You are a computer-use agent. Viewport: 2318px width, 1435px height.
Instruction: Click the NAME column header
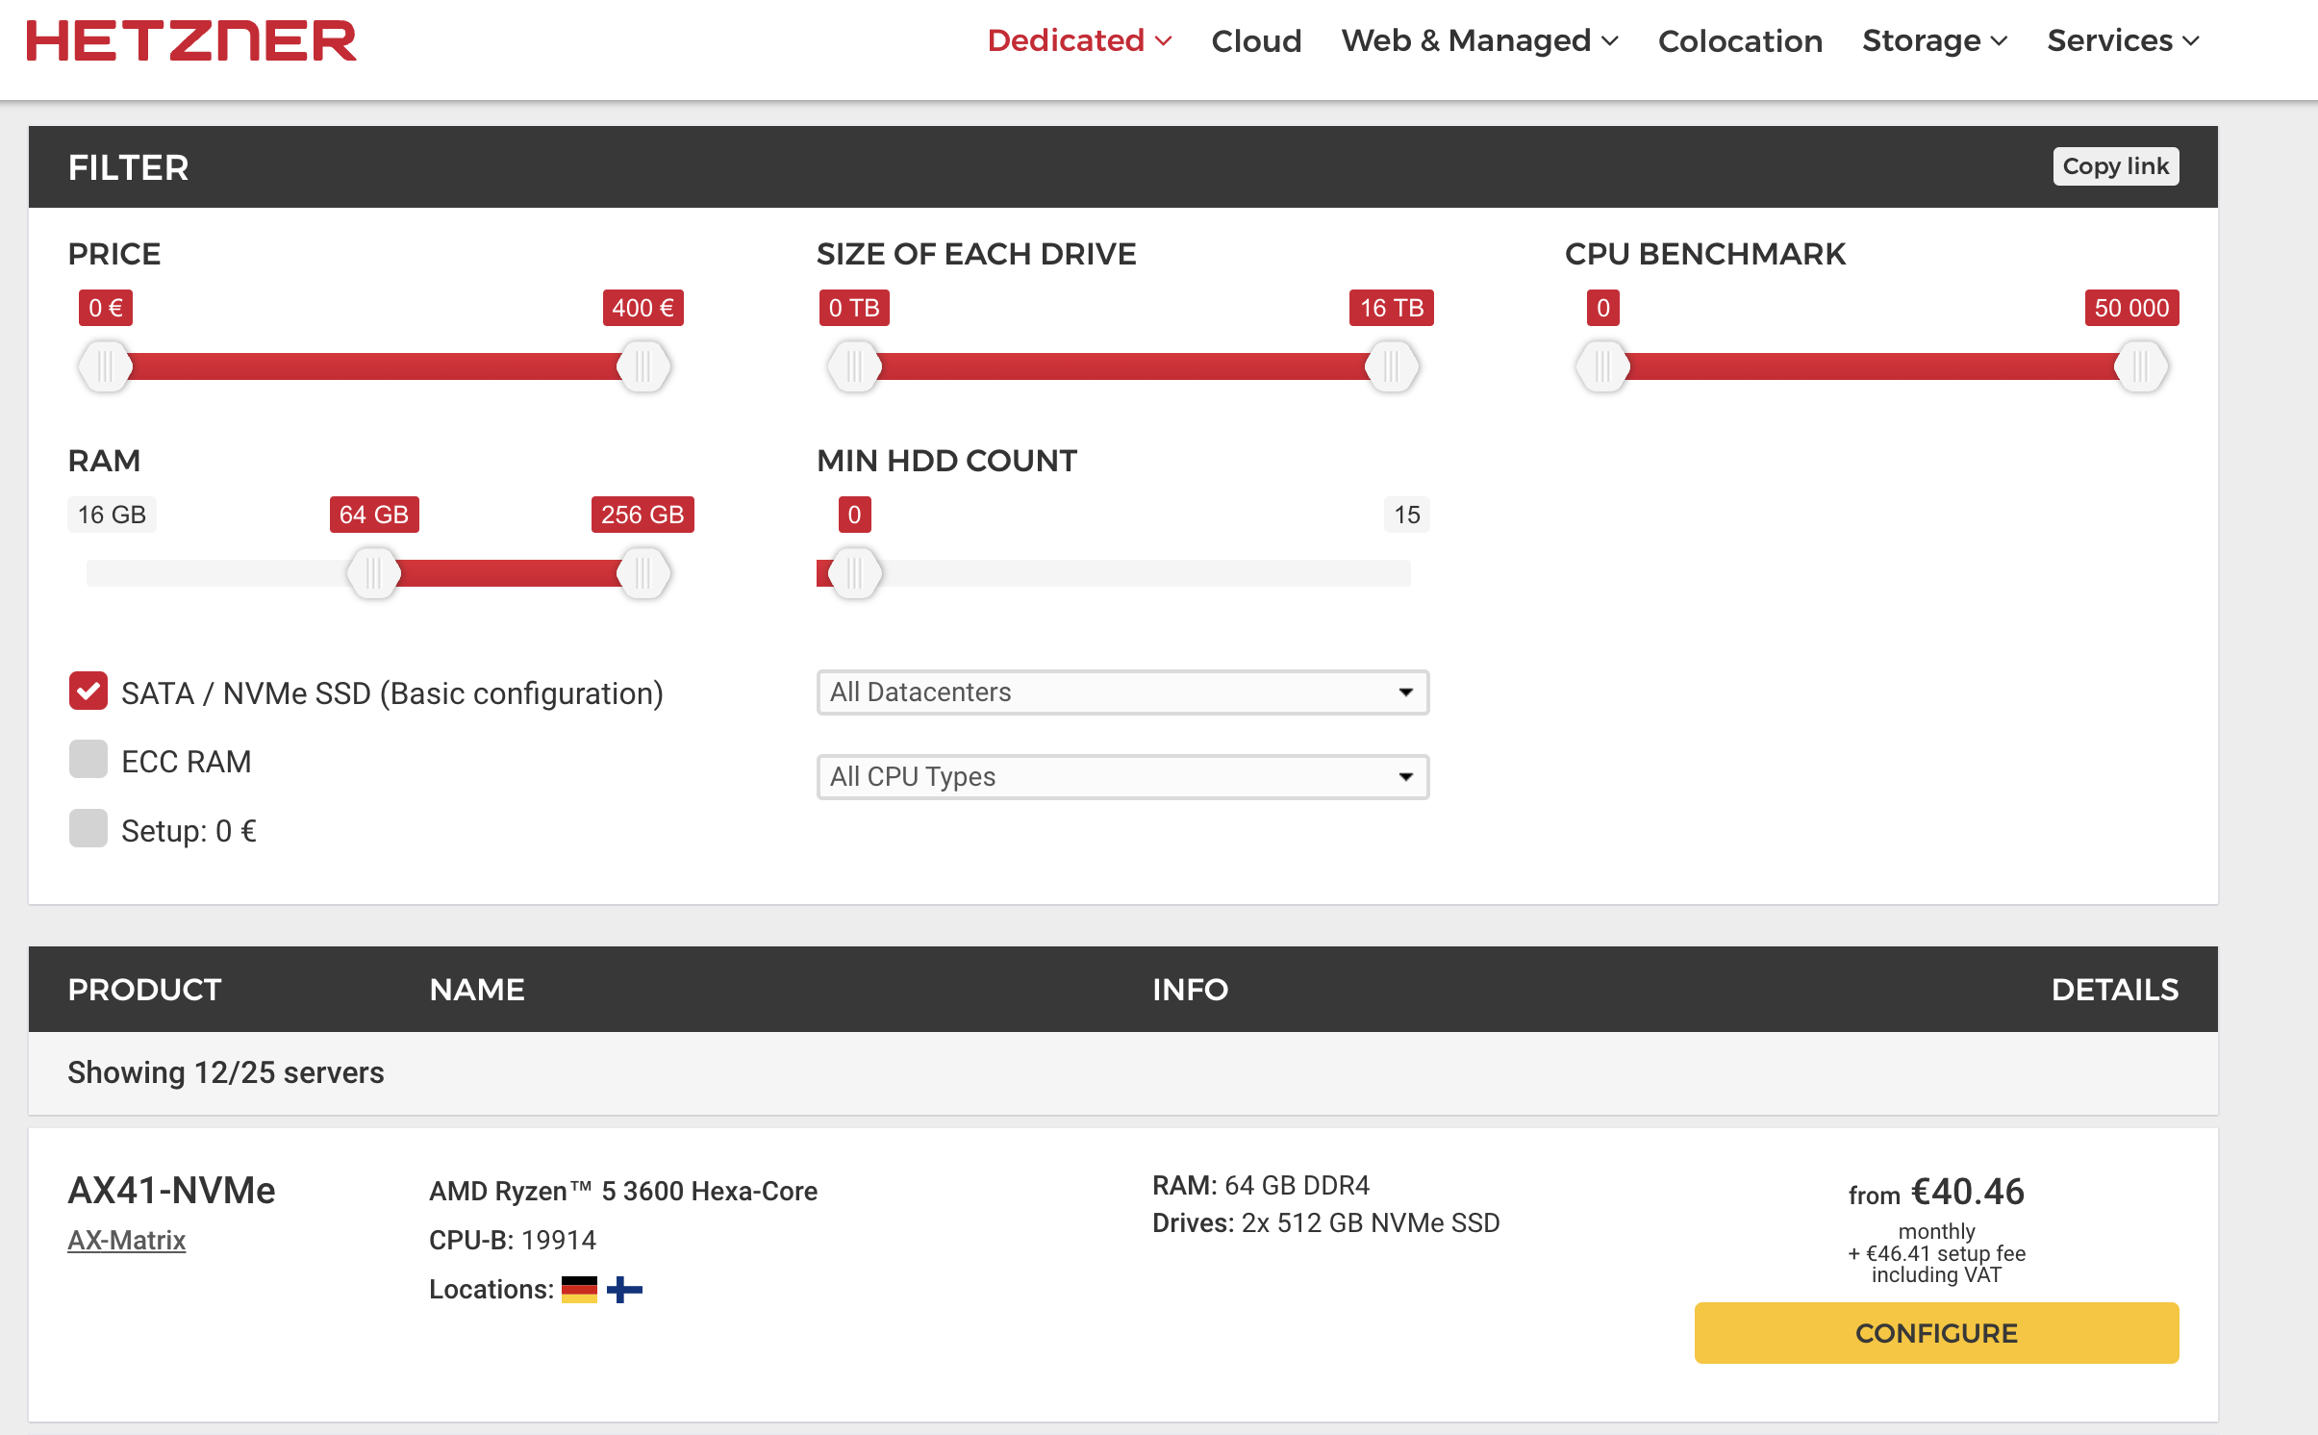477,990
